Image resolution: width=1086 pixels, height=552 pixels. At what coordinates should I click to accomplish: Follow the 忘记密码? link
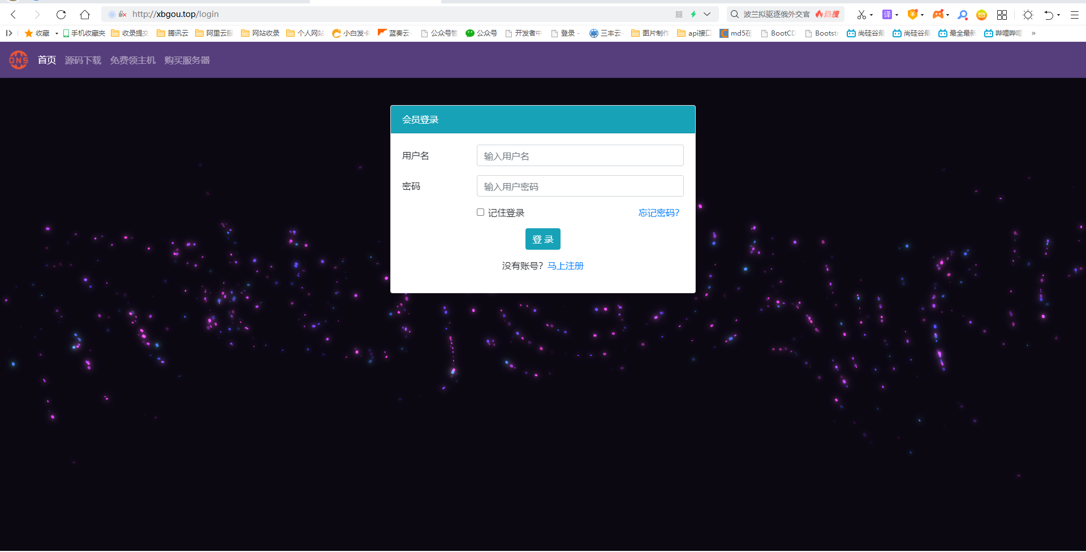tap(658, 213)
